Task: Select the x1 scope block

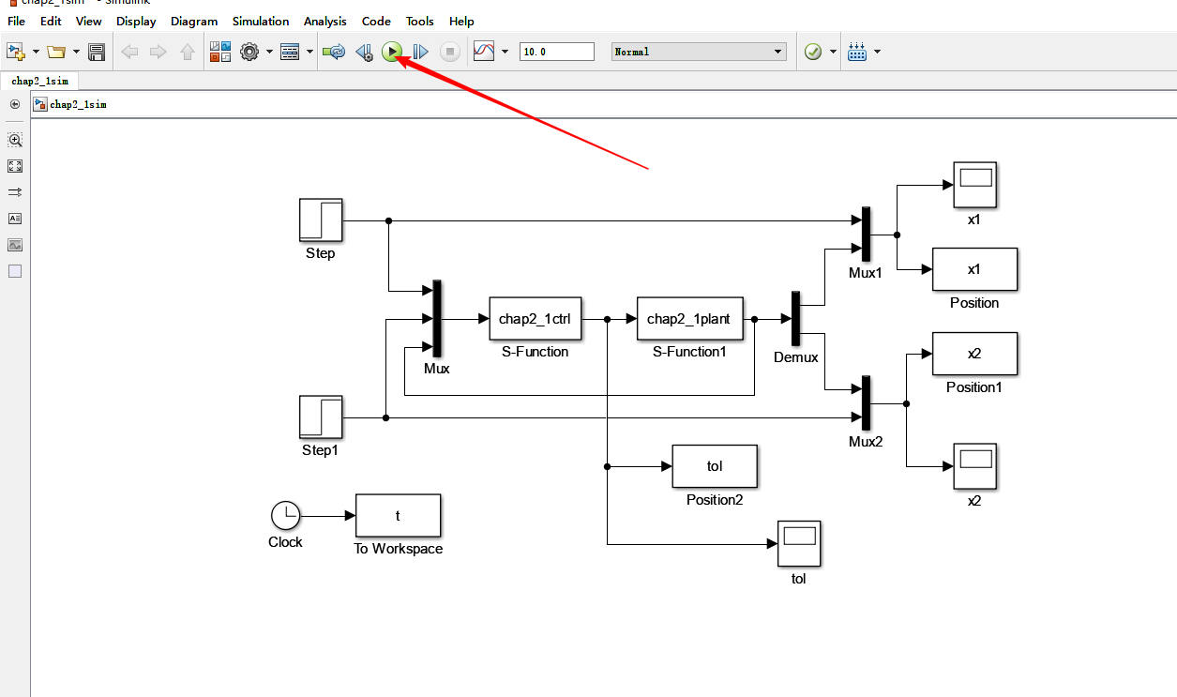Action: point(975,185)
